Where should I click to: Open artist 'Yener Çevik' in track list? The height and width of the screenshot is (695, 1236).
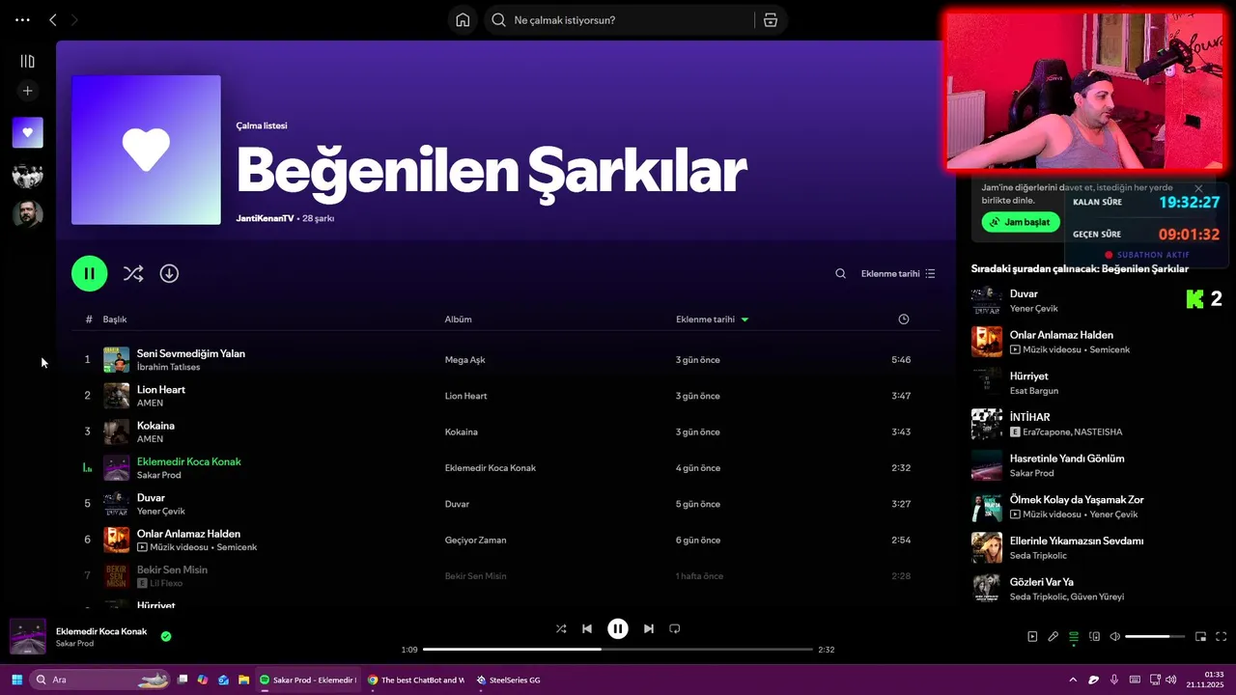(x=160, y=511)
